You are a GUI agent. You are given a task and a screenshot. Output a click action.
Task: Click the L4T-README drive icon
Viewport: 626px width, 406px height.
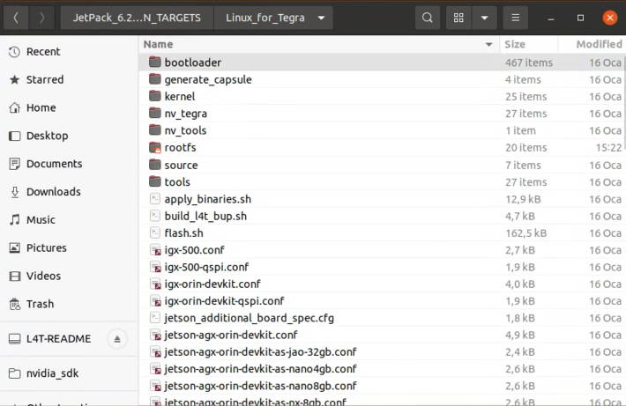14,339
